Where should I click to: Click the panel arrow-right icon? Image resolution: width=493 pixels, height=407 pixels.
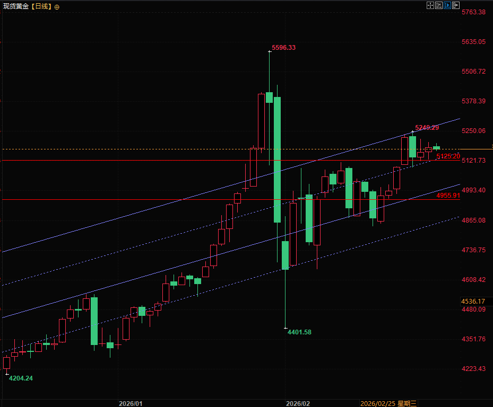coord(455,5)
